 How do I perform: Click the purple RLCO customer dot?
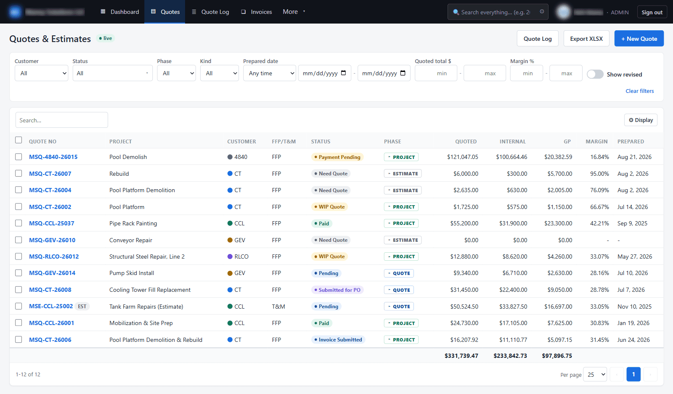click(230, 256)
